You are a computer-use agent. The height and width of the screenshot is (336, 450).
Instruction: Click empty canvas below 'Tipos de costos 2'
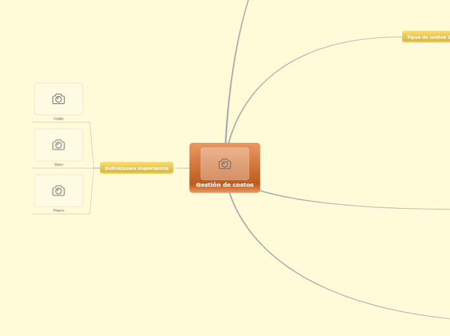(x=387, y=116)
